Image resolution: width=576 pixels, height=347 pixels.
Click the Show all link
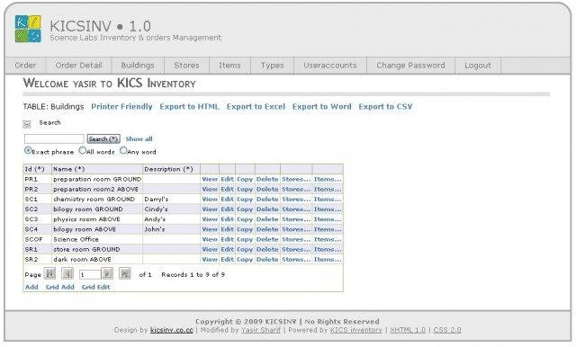[x=139, y=139]
